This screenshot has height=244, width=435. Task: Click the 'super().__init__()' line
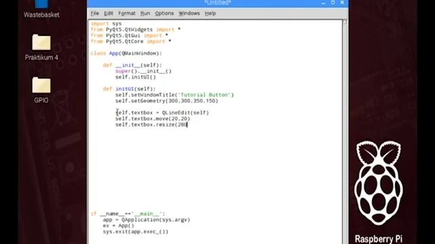click(x=143, y=71)
